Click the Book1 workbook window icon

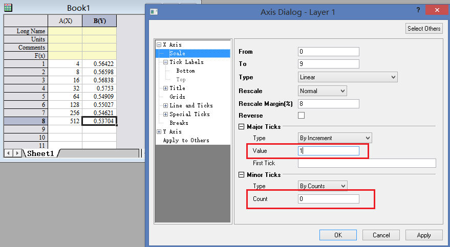click(x=8, y=8)
